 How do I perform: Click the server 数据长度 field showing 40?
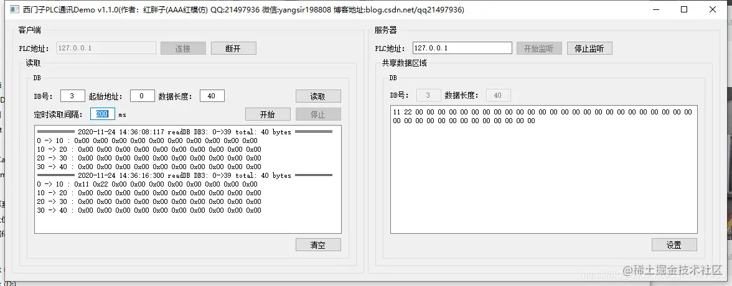click(499, 95)
